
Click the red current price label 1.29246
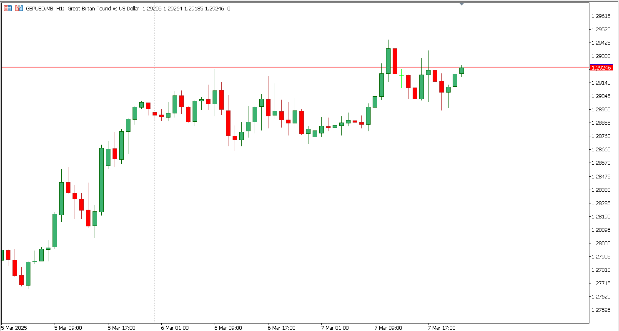coord(601,68)
